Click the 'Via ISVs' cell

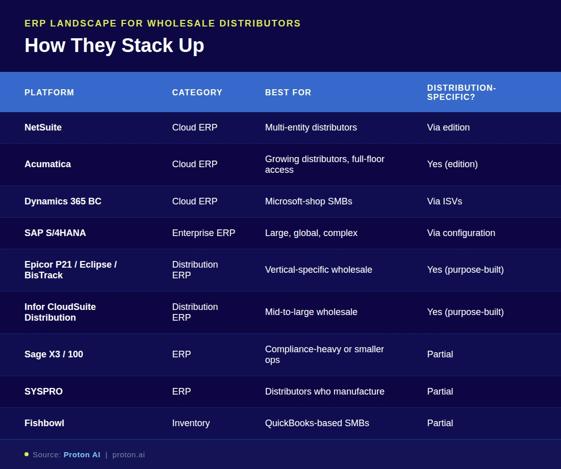click(444, 201)
